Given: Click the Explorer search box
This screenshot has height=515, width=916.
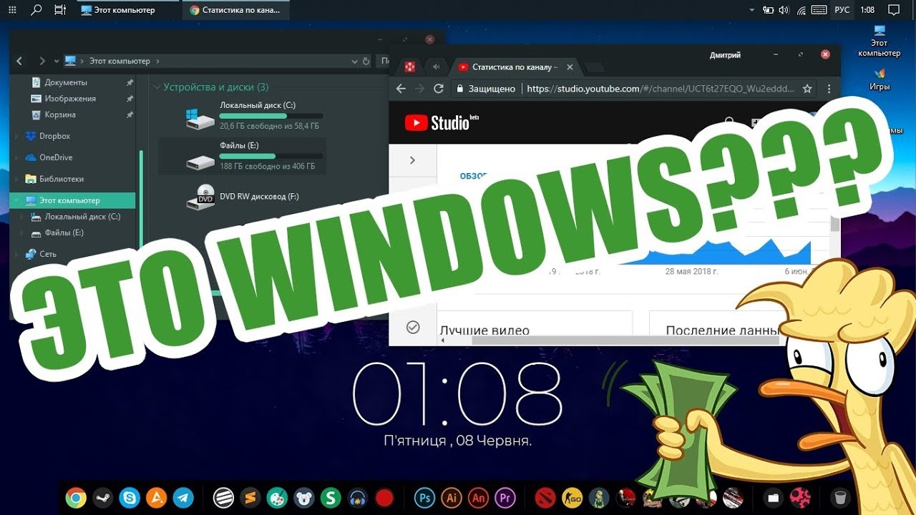Looking at the screenshot, I should [382, 62].
